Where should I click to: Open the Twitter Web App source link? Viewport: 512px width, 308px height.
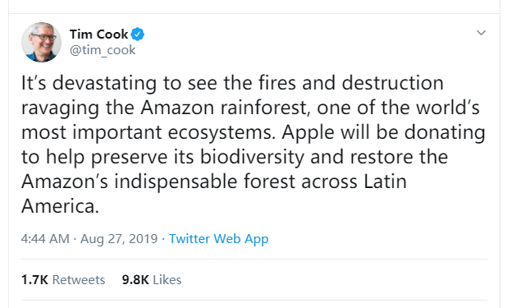tap(218, 239)
